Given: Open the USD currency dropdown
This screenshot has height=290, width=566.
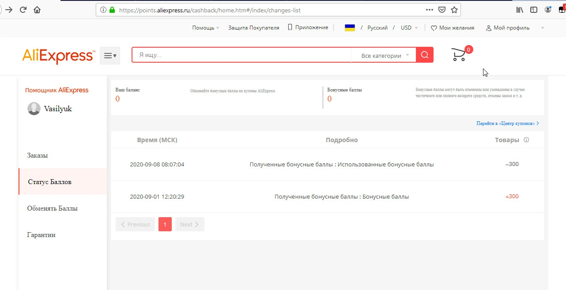Looking at the screenshot, I should coord(409,28).
